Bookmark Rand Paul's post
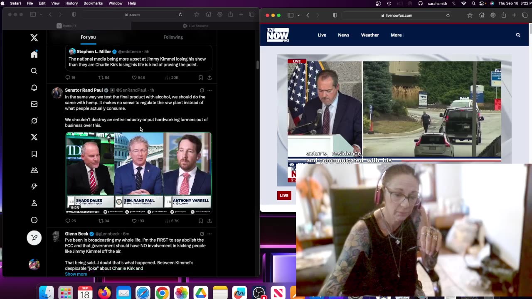The width and height of the screenshot is (532, 299). (x=200, y=221)
